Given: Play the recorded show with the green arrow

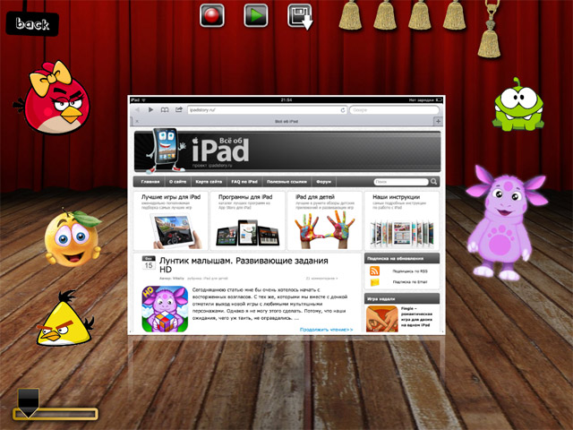Looking at the screenshot, I should click(256, 15).
